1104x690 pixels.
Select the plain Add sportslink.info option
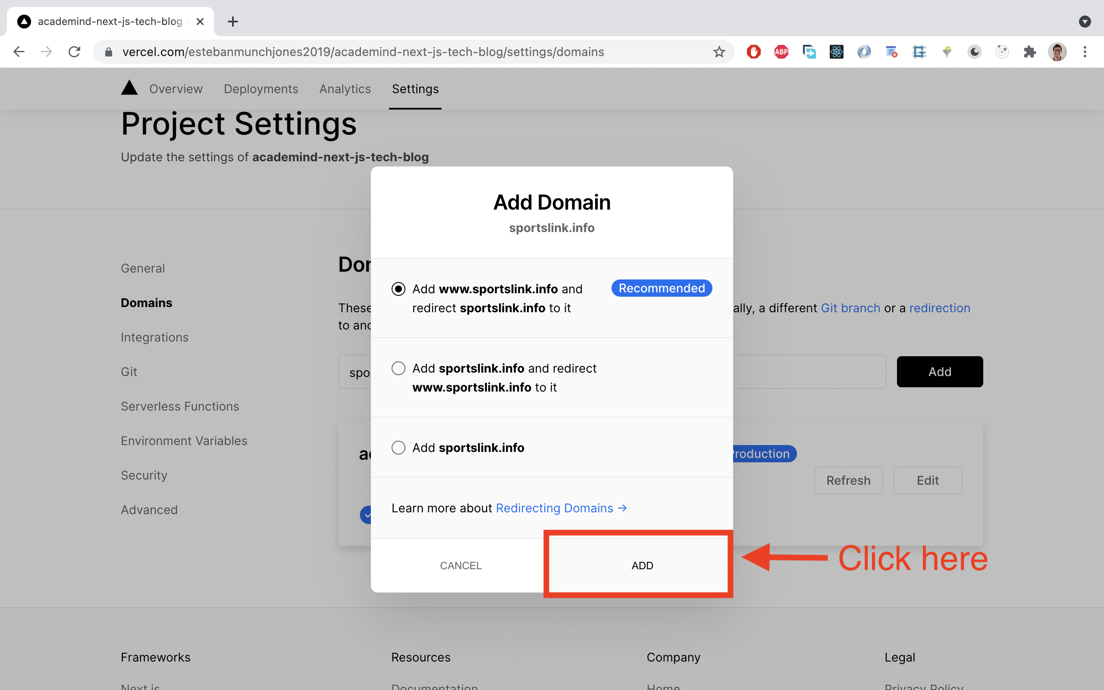click(x=398, y=448)
